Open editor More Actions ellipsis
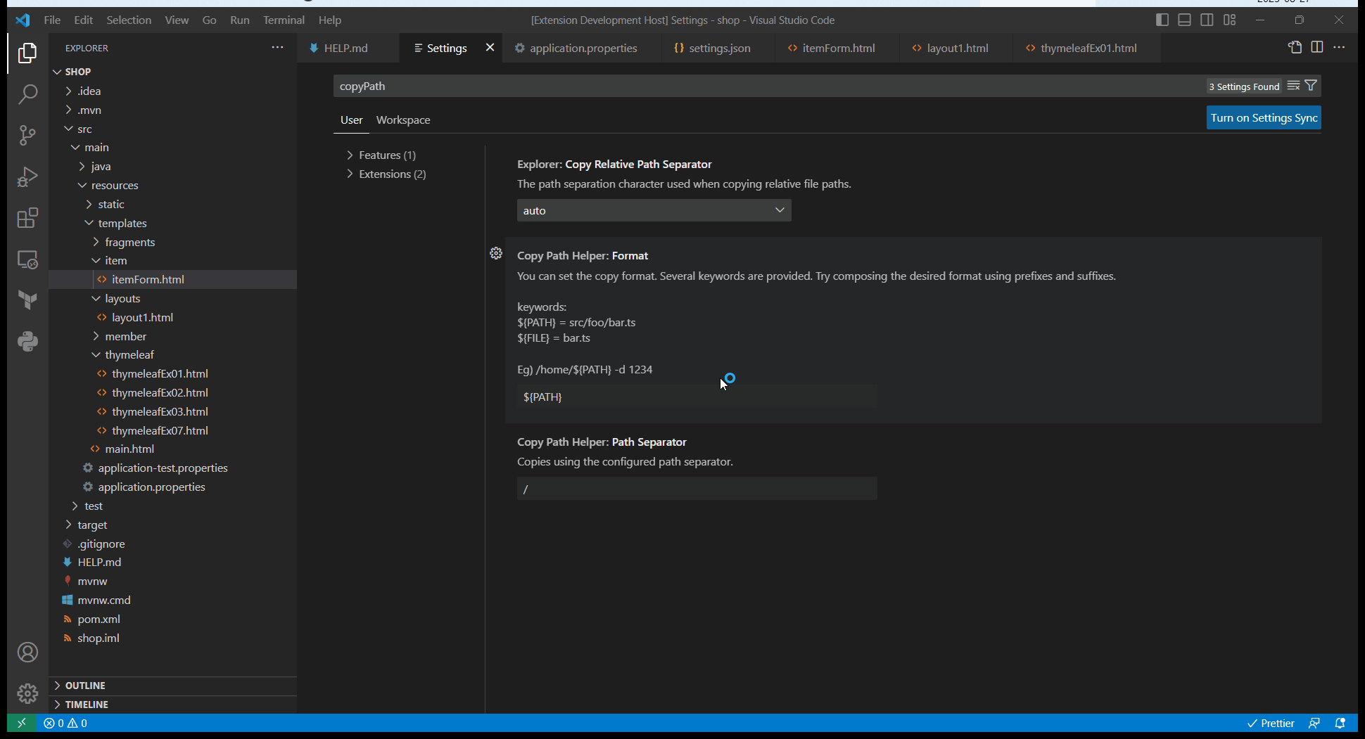This screenshot has height=739, width=1365. (x=1339, y=47)
